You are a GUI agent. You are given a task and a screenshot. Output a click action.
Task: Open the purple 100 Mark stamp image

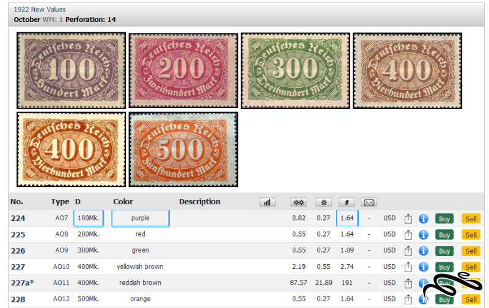[x=71, y=71]
